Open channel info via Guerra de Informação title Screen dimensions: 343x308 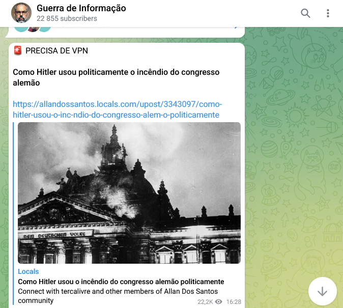[x=81, y=8]
